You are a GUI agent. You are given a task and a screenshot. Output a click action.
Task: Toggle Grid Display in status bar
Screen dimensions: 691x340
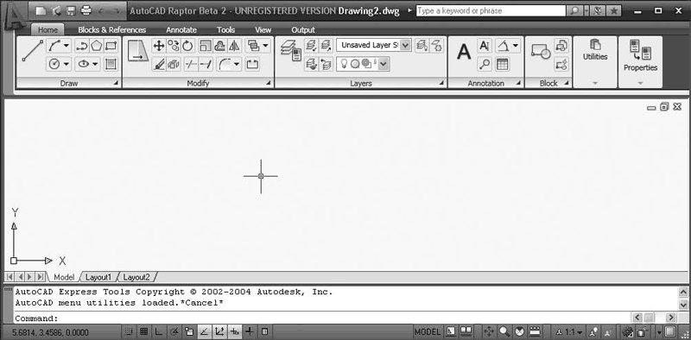(x=143, y=331)
